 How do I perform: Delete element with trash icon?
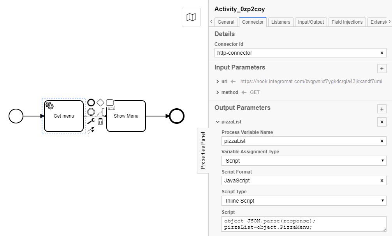point(100,121)
